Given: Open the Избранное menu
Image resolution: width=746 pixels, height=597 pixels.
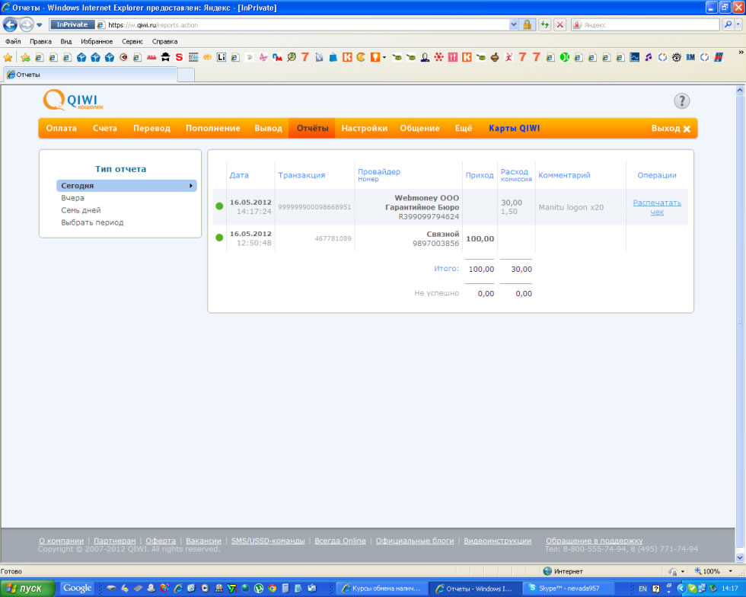Looking at the screenshot, I should (97, 41).
